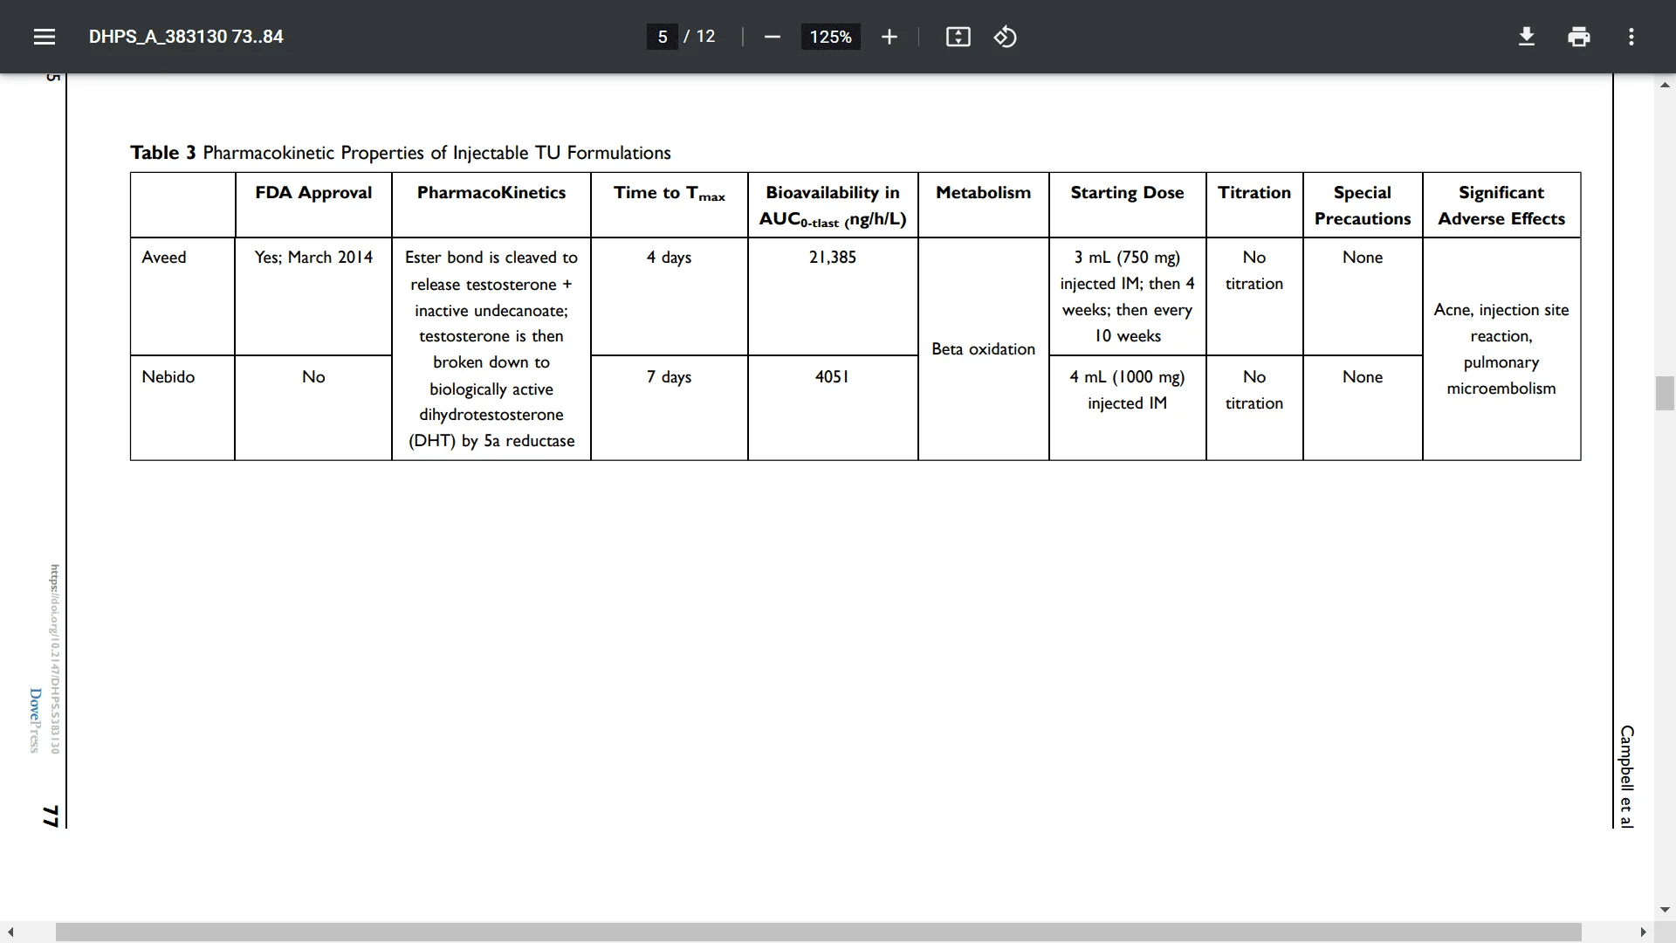Click the 4051 bioavailability value
Viewport: 1676px width, 943px height.
[833, 376]
